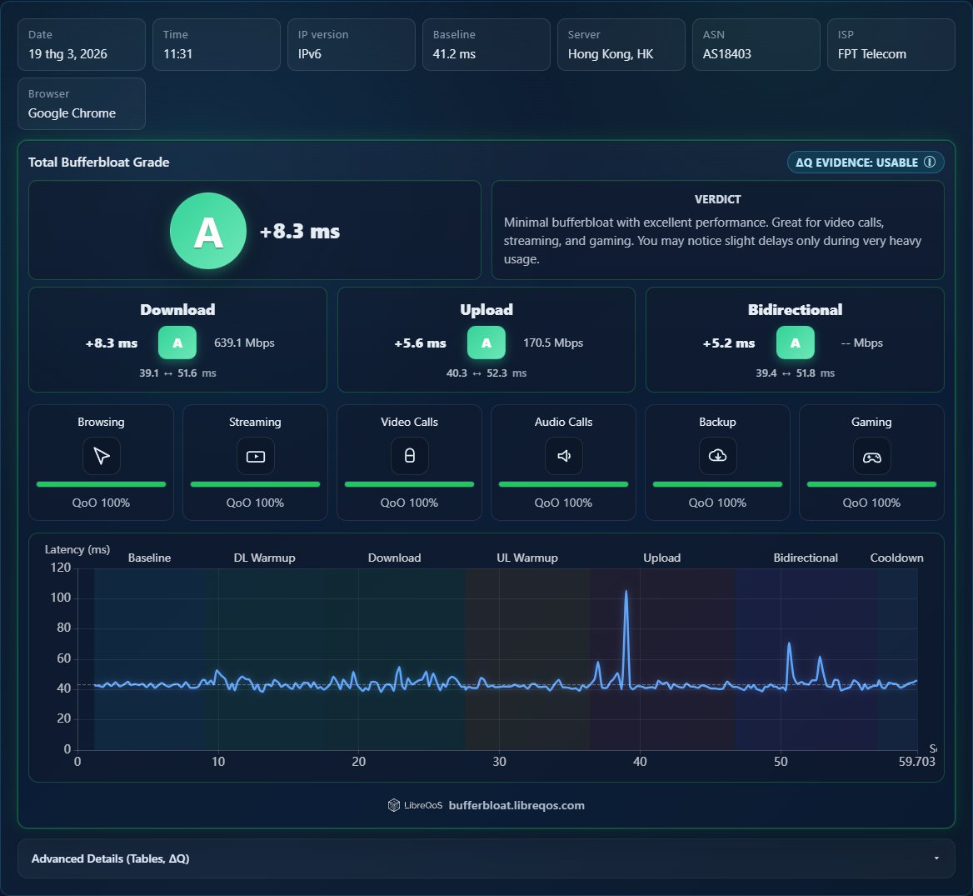
Task: Click the Backup cloud download icon
Action: pos(717,456)
